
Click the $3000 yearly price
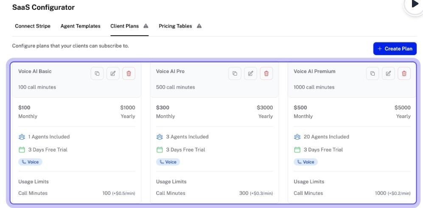pyautogui.click(x=265, y=108)
